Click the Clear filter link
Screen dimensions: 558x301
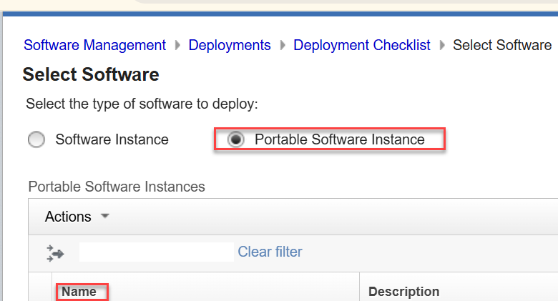(270, 252)
